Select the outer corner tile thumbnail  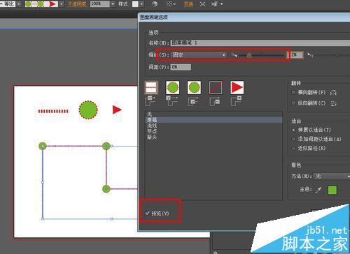tap(173, 87)
